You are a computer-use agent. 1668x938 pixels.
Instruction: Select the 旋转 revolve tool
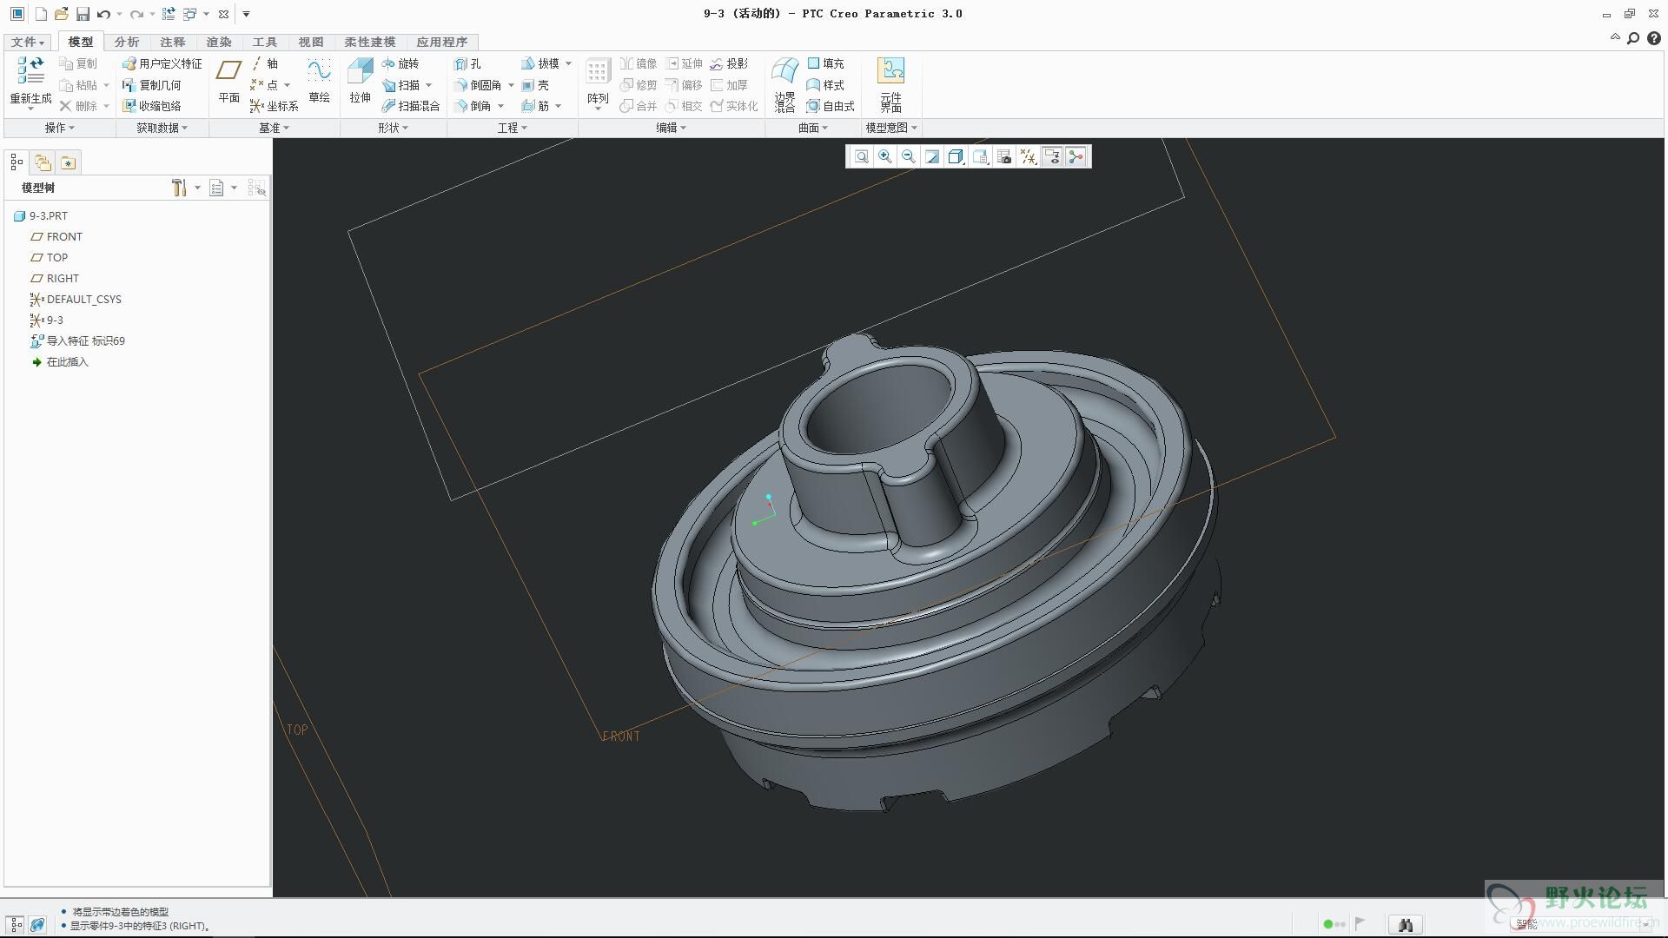click(400, 63)
